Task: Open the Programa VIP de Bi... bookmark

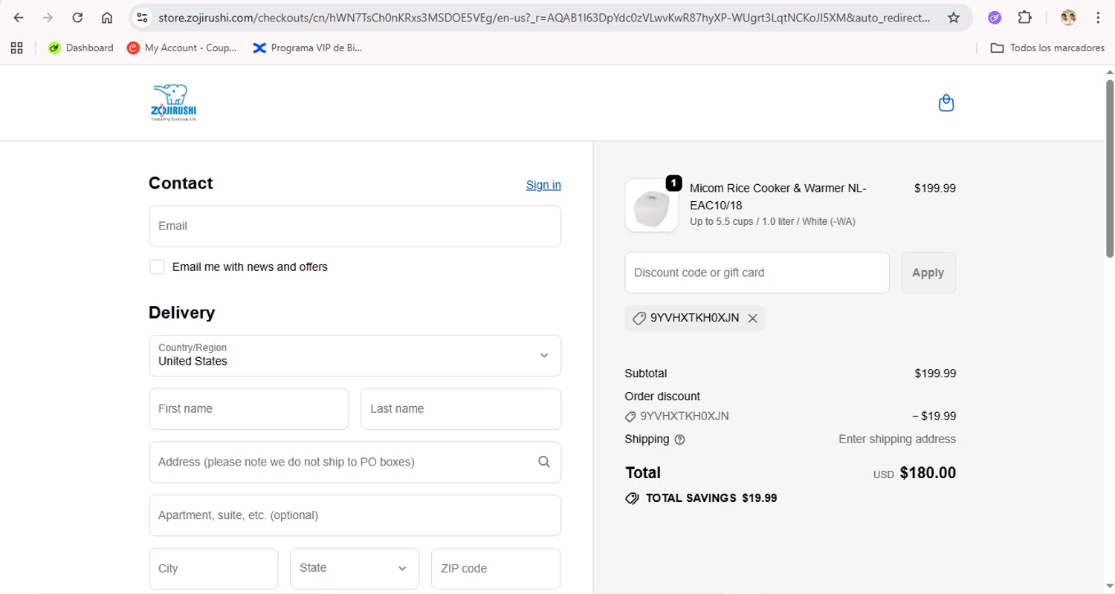Action: [x=308, y=48]
